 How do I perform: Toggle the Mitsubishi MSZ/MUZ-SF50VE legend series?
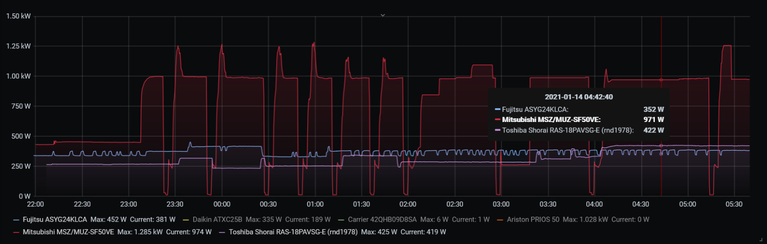point(69,232)
